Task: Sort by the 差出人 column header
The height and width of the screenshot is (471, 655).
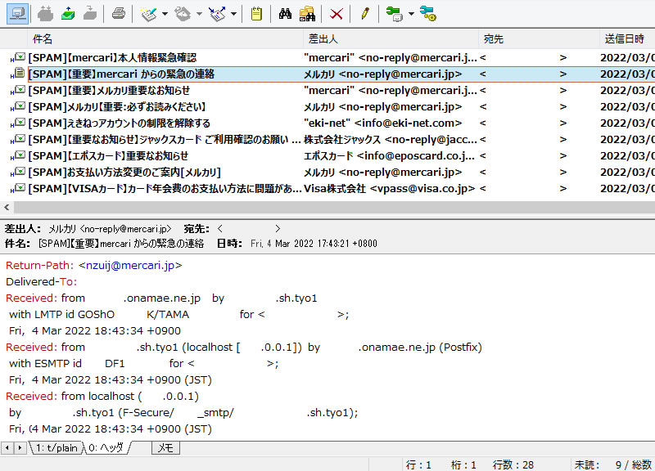Action: (x=391, y=39)
